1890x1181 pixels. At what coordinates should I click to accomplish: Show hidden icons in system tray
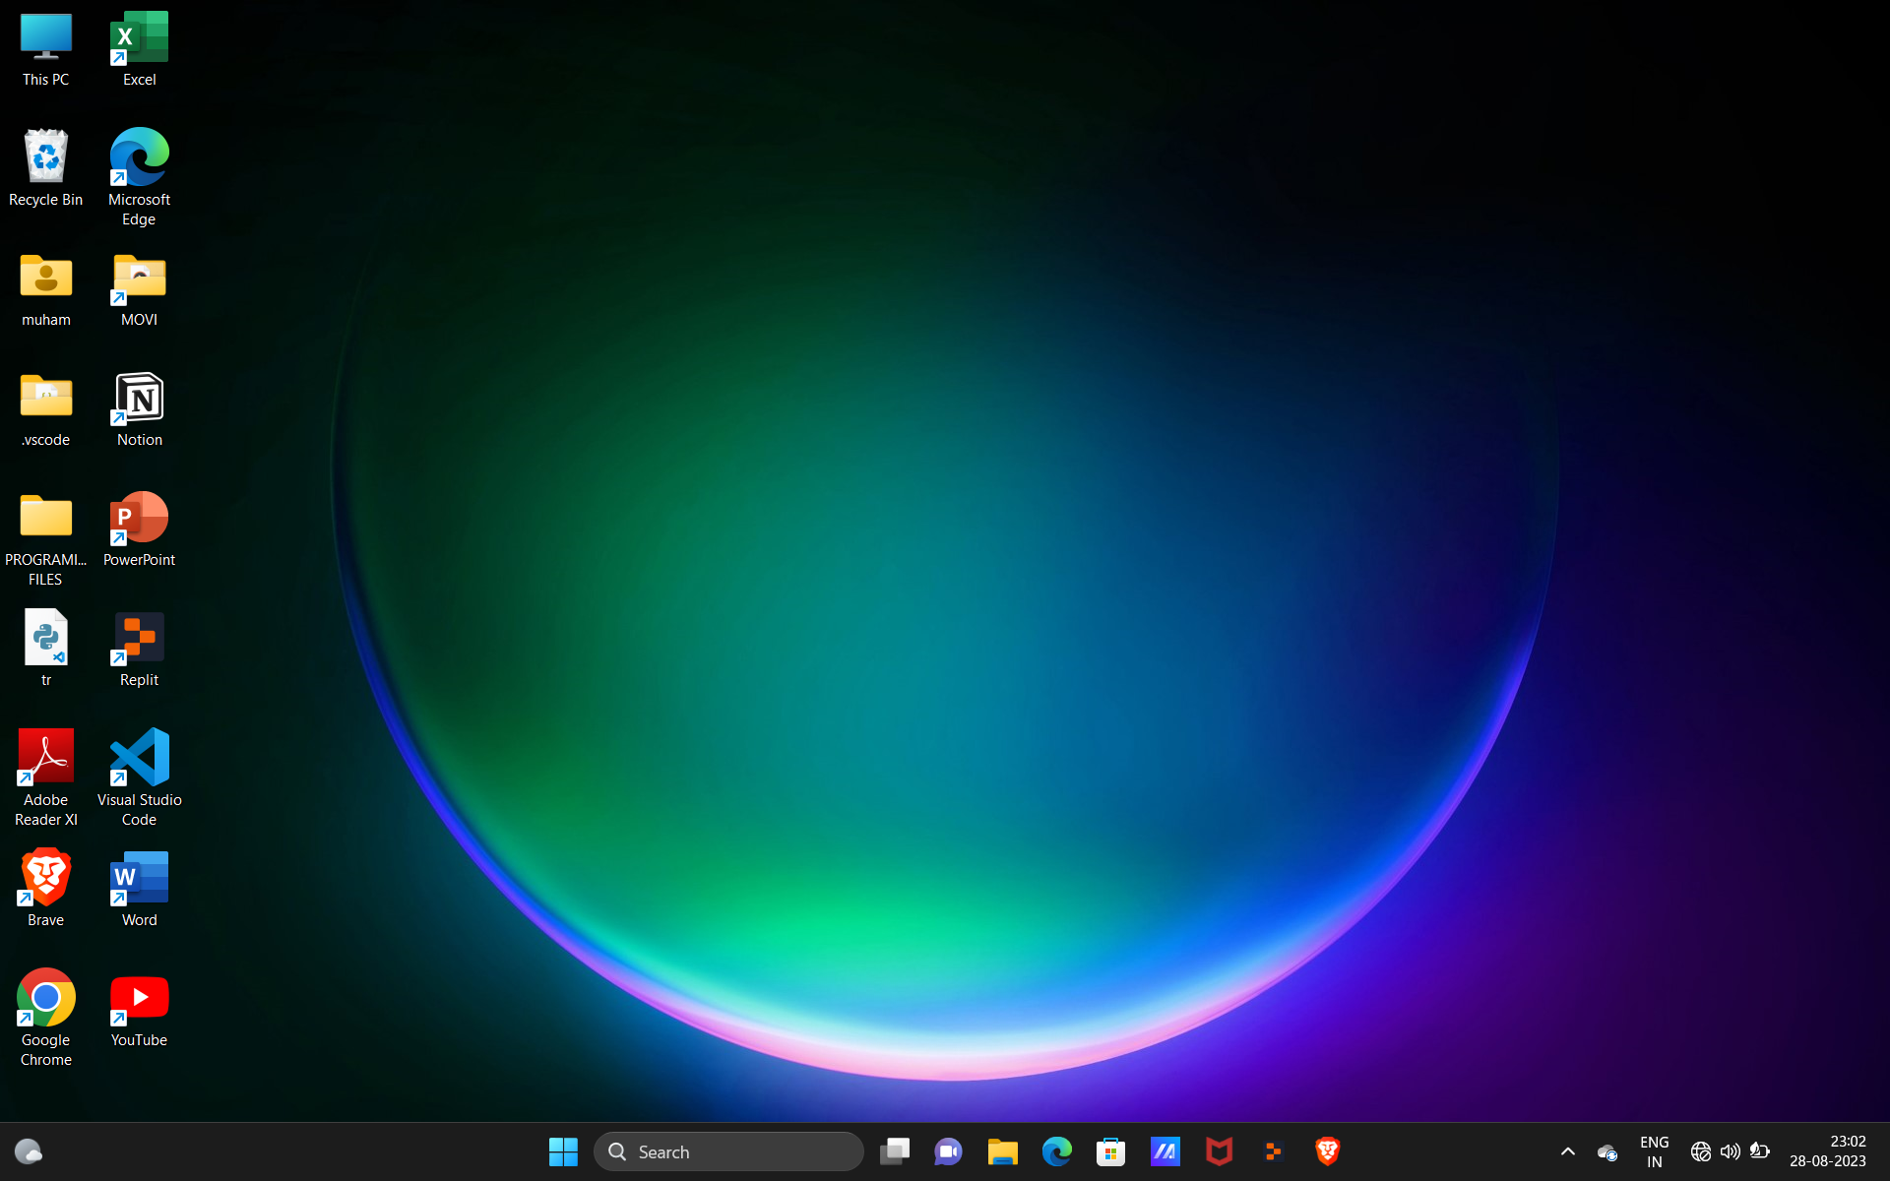[1568, 1151]
